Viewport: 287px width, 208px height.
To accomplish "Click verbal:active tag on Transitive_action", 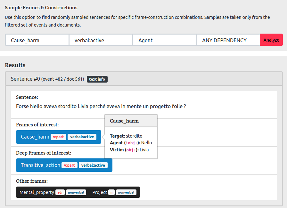I will pyautogui.click(x=93, y=165).
